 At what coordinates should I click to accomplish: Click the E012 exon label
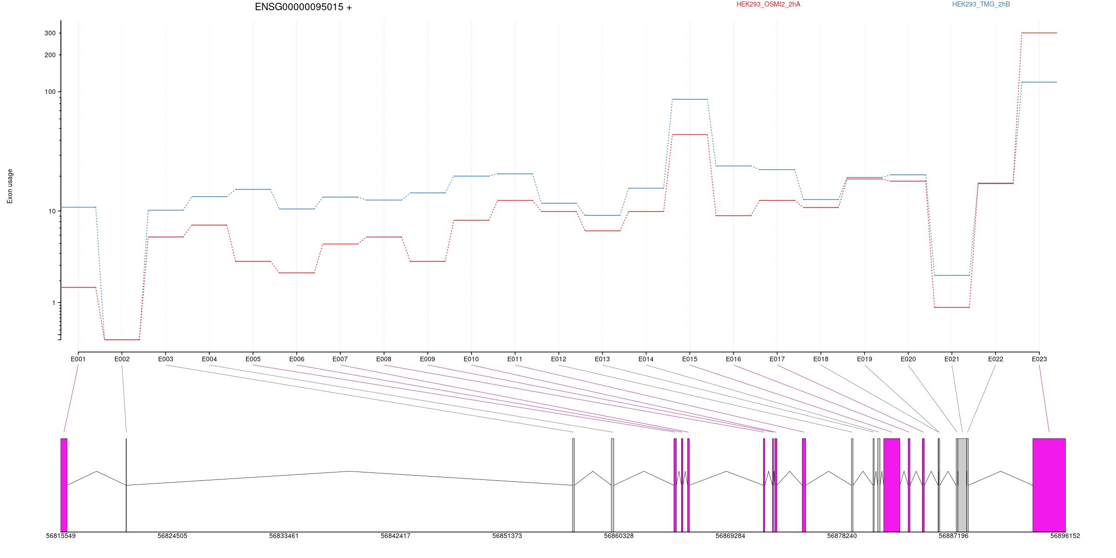pyautogui.click(x=558, y=359)
